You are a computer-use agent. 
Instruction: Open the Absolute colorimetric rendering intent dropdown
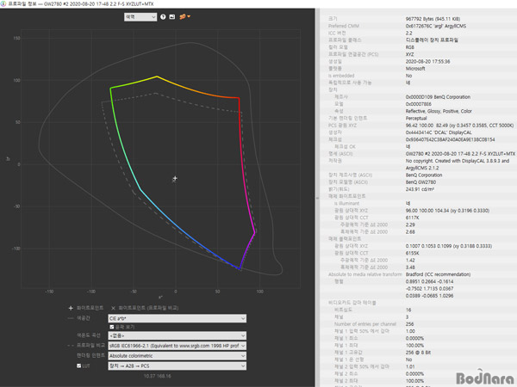pos(177,356)
